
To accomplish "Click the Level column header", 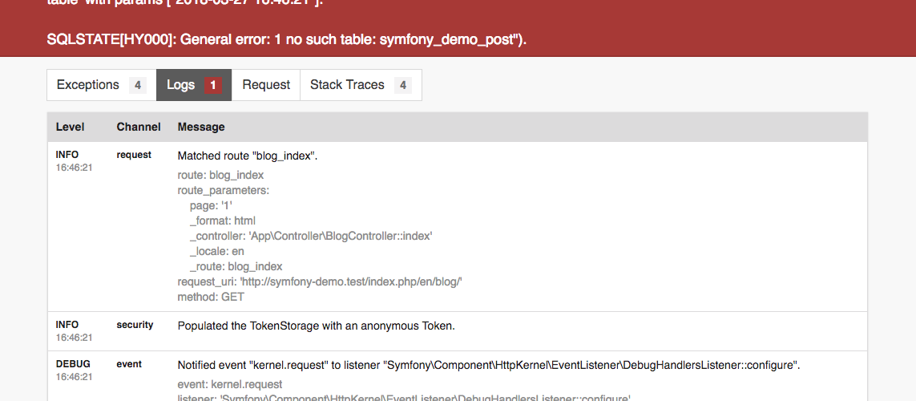I will pyautogui.click(x=70, y=127).
